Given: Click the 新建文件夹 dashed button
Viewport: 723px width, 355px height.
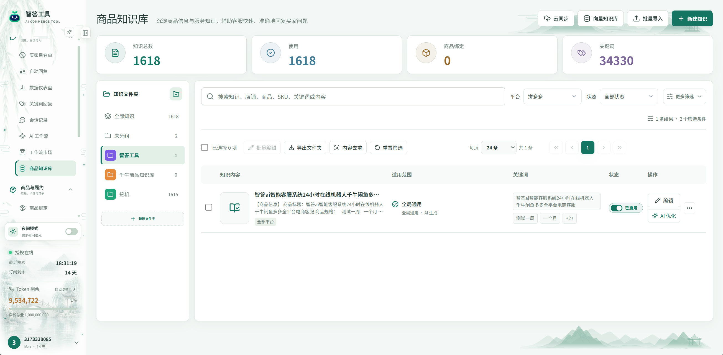Looking at the screenshot, I should point(143,219).
